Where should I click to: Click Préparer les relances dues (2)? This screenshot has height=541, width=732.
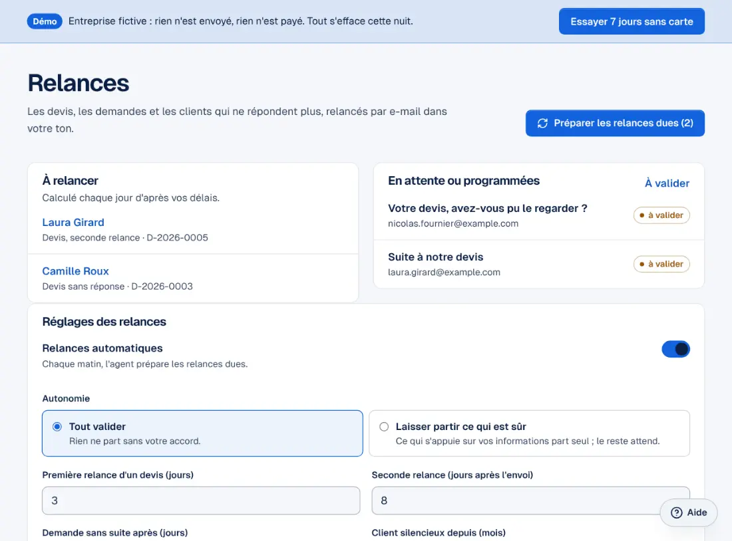615,123
